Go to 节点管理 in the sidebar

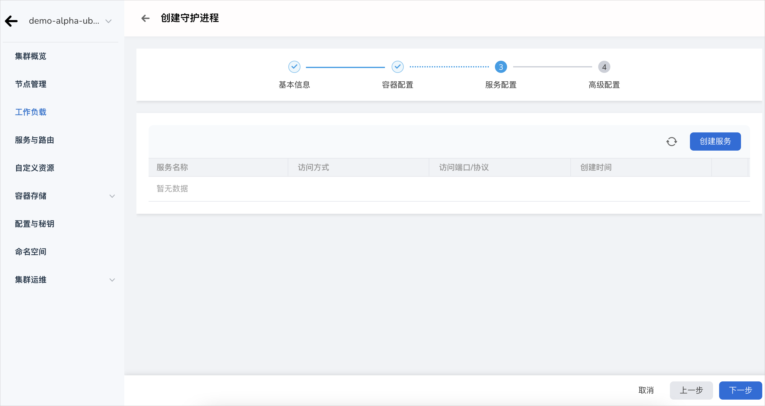point(31,84)
